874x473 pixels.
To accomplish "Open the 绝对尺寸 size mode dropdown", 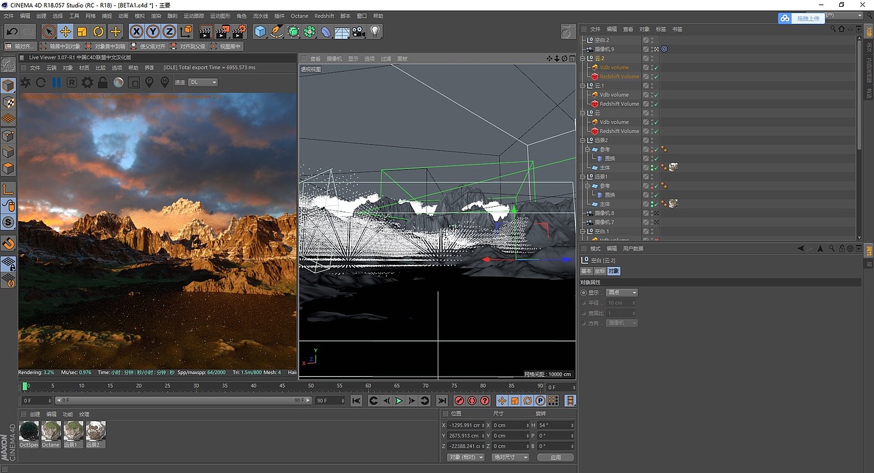I will click(511, 457).
